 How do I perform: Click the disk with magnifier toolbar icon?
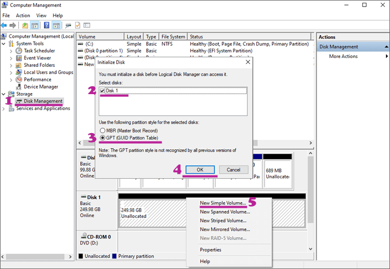[68, 26]
